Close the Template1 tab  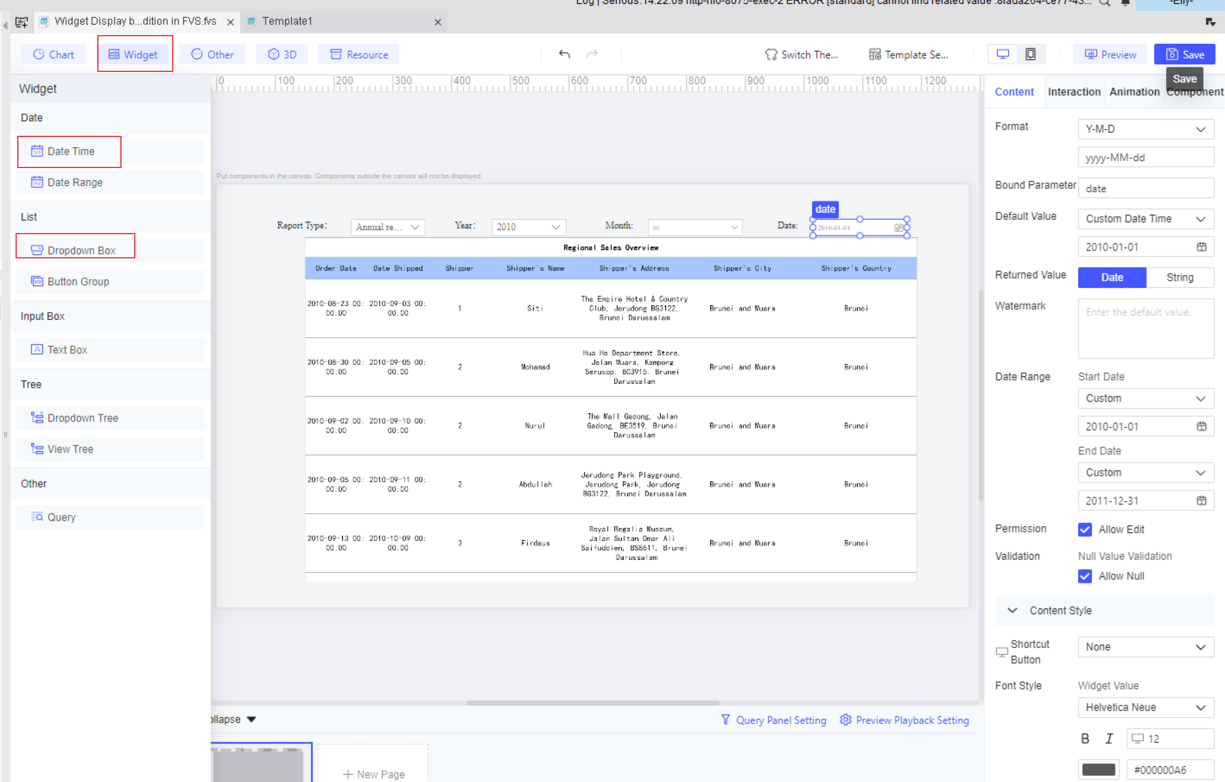pyautogui.click(x=438, y=22)
